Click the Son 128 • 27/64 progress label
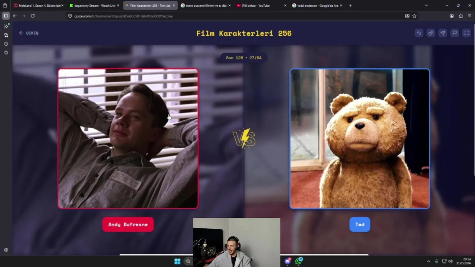Screen dimensions: 475x267 pyautogui.click(x=244, y=58)
